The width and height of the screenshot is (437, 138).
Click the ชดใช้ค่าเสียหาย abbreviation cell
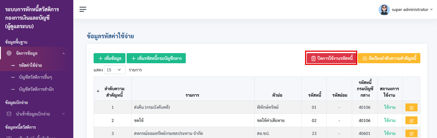278,120
